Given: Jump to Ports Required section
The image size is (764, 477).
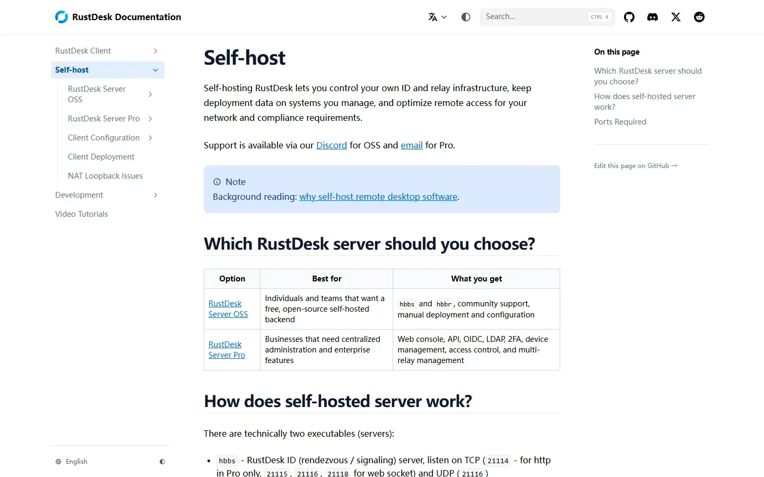Looking at the screenshot, I should click(x=620, y=122).
